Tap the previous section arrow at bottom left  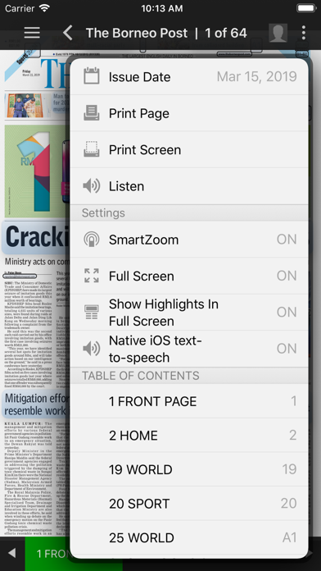[x=11, y=554]
